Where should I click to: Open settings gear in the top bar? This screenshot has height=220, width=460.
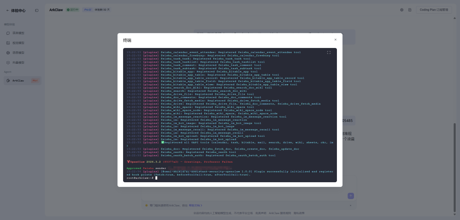pyautogui.click(x=402, y=10)
